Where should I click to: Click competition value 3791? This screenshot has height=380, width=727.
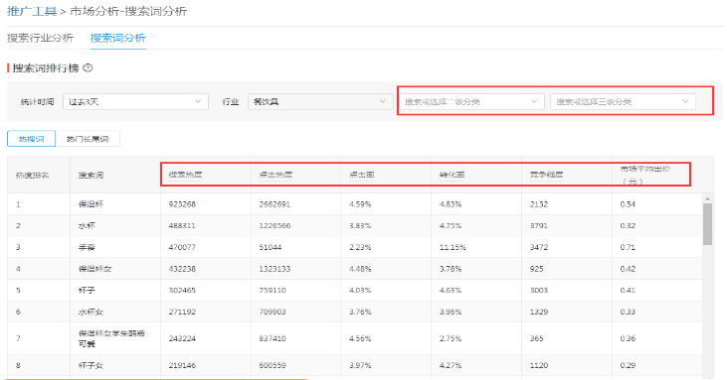click(x=539, y=226)
